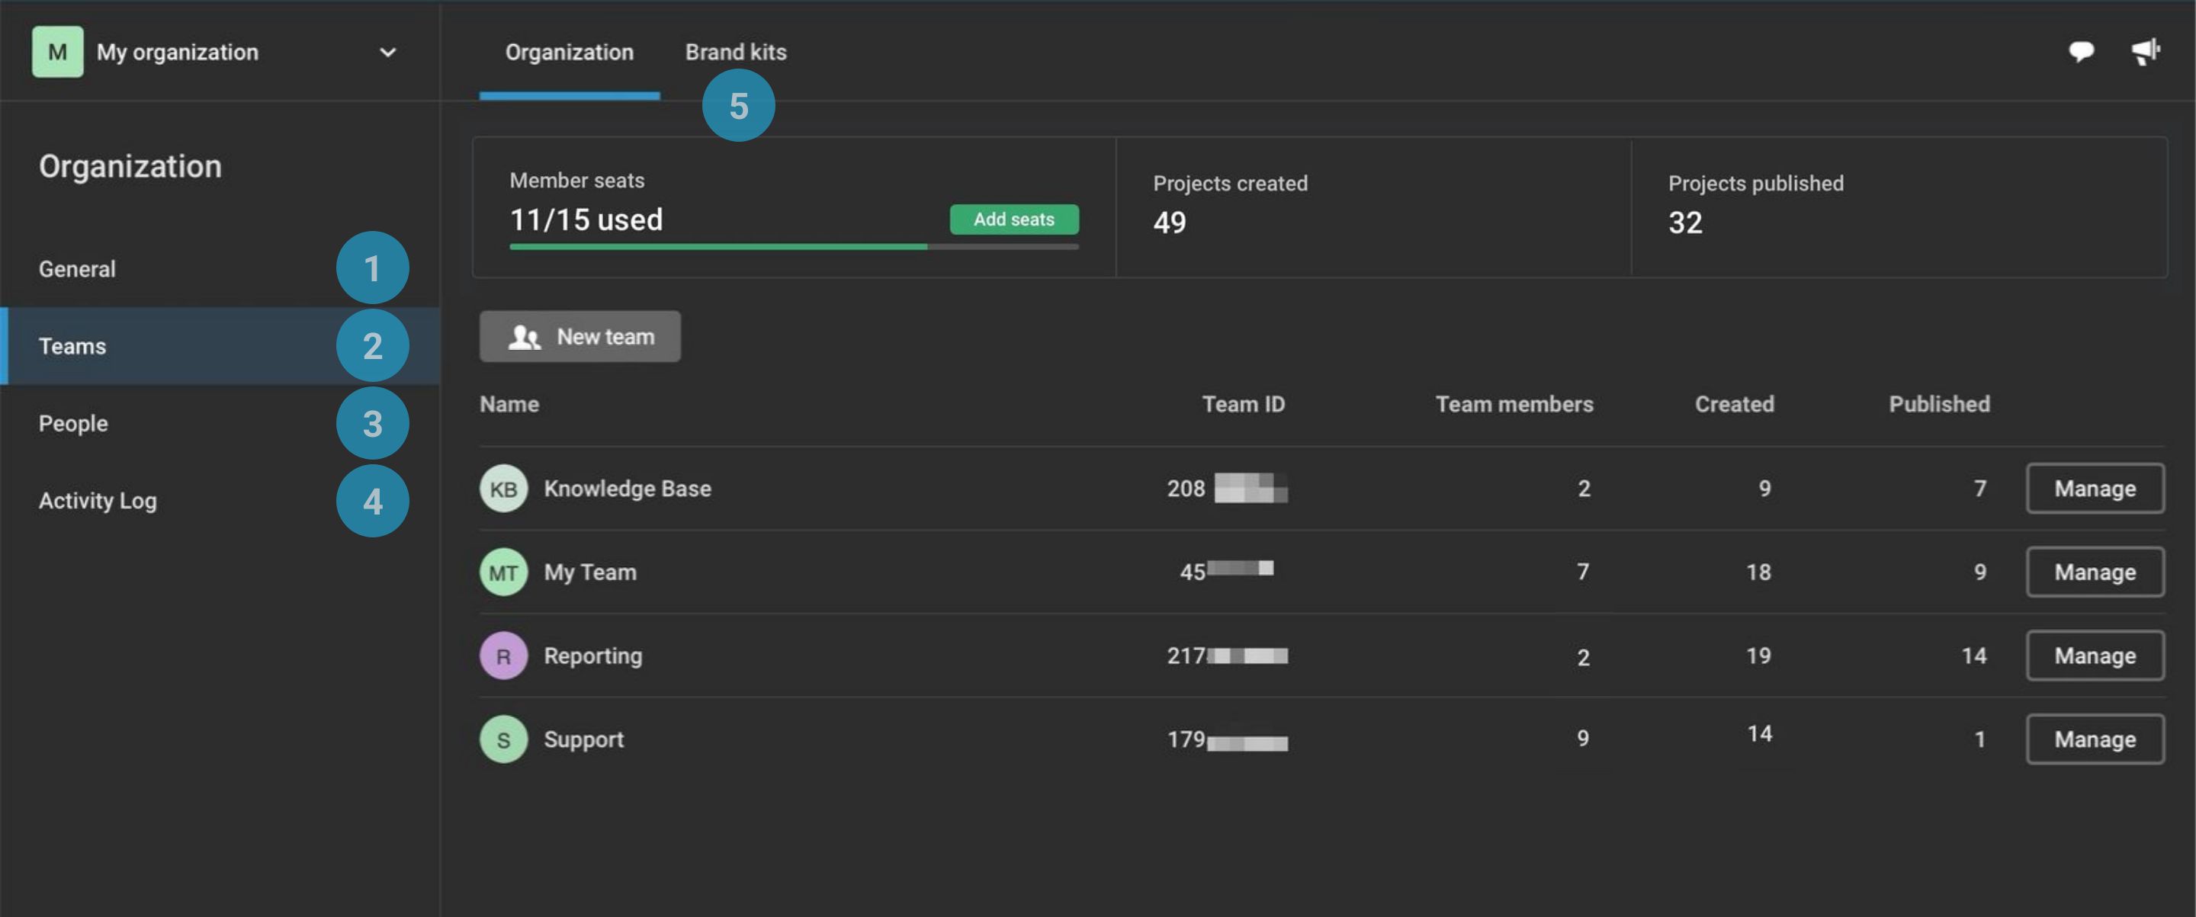Select the Teams sidebar entry

[x=72, y=346]
